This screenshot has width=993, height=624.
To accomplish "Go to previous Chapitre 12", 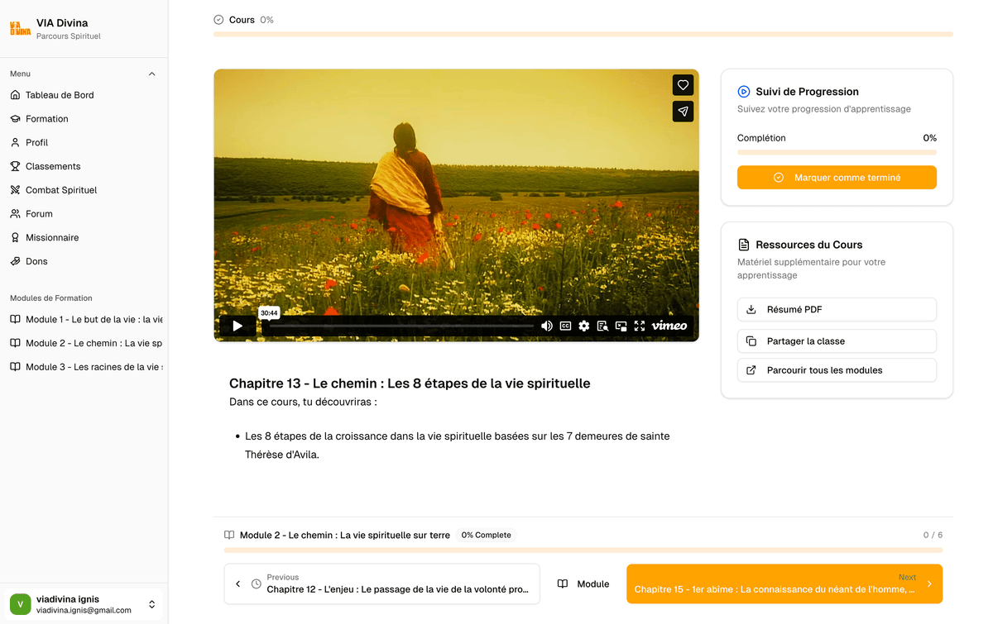I will [381, 584].
